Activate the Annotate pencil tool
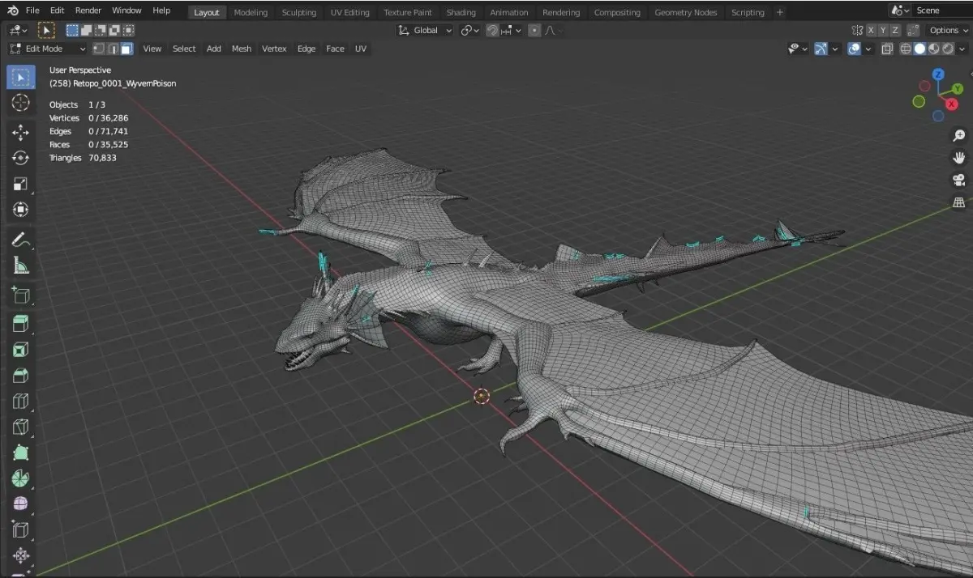Image resolution: width=973 pixels, height=578 pixels. pos(21,240)
